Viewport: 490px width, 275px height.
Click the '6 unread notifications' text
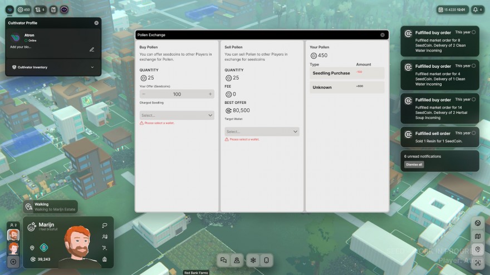[x=423, y=157]
